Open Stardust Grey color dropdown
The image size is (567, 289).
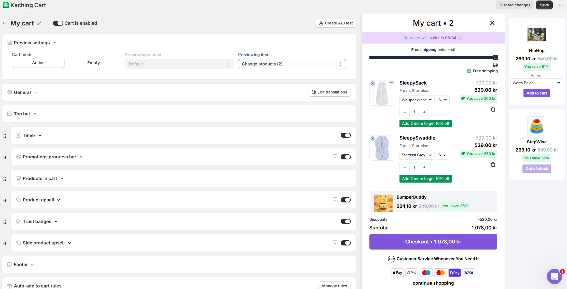tap(417, 155)
